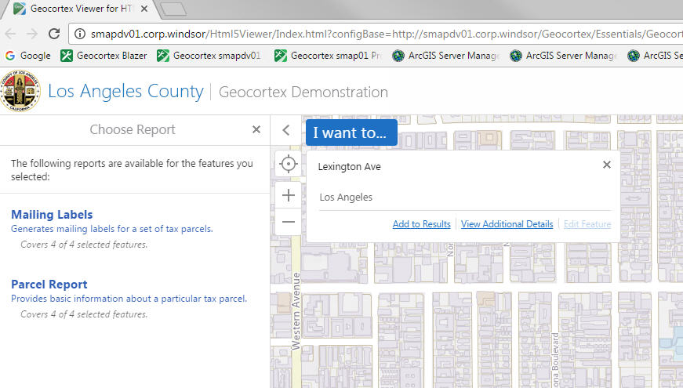Close the Choose Report panel
This screenshot has height=388, width=683.
click(256, 129)
